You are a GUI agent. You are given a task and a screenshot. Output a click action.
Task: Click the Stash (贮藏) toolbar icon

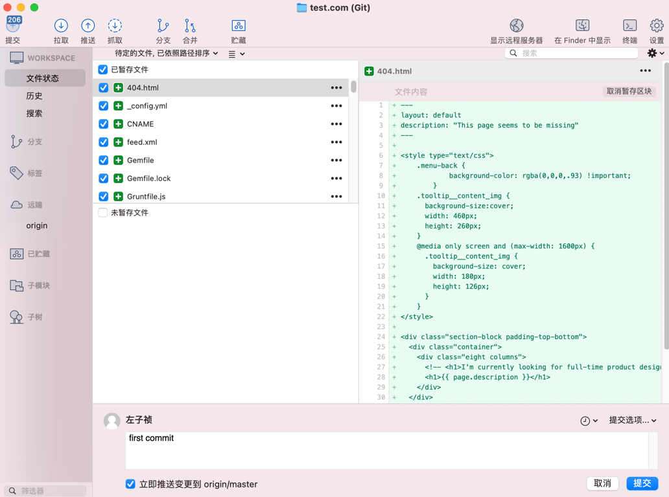point(239,26)
